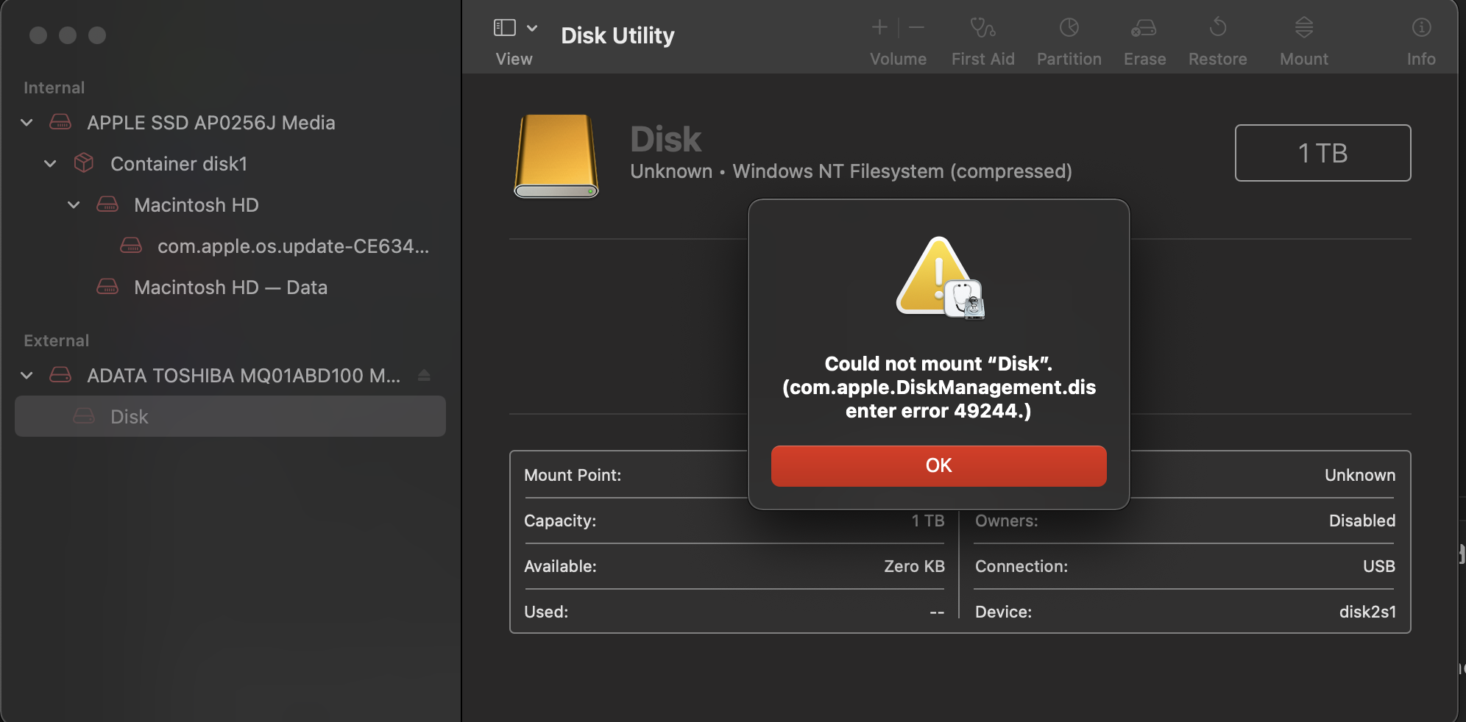This screenshot has width=1466, height=722.
Task: Click the 'Windows NT Filesystem (compressed)' subtitle
Action: point(902,171)
